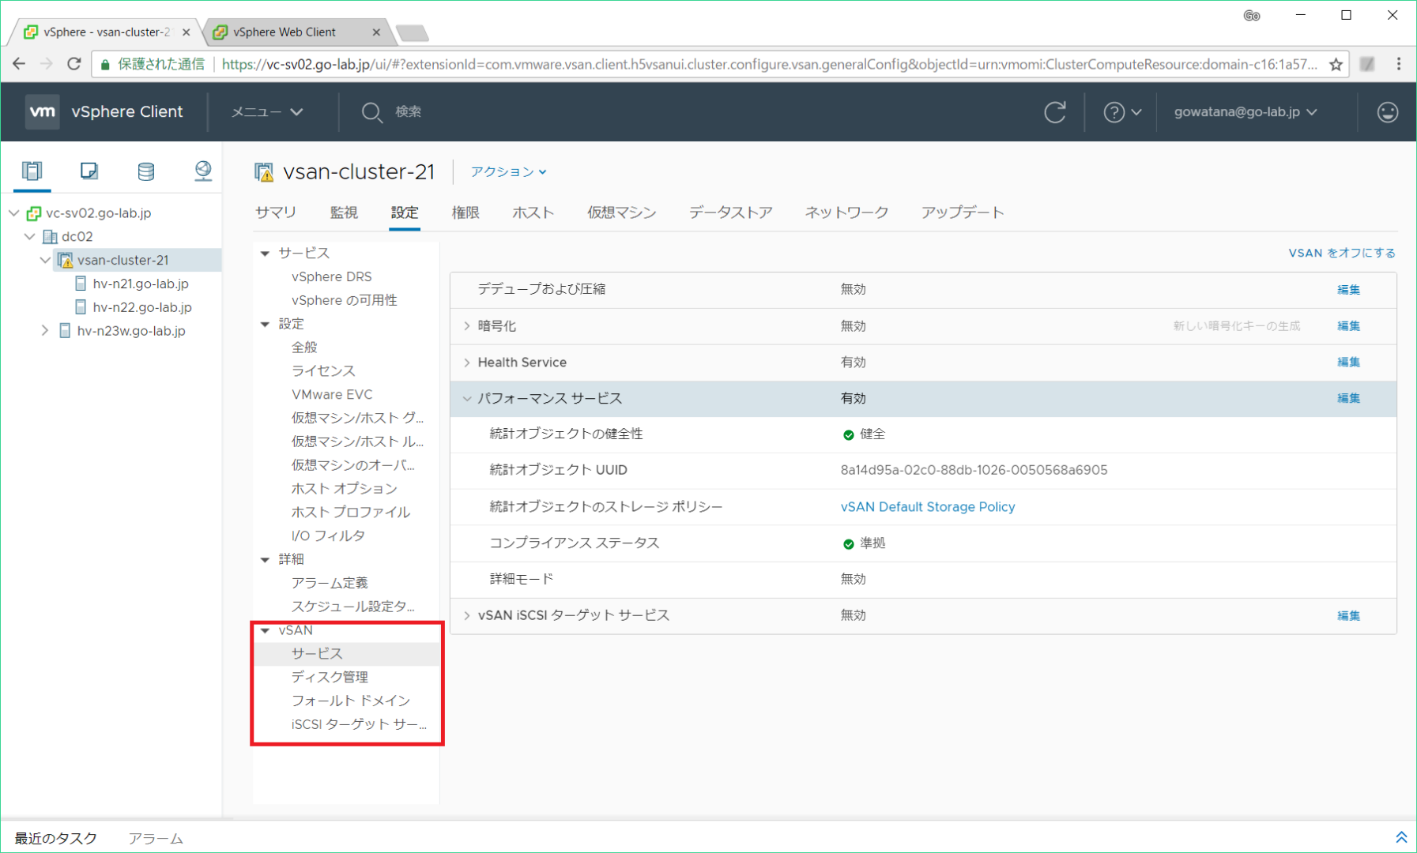This screenshot has height=853, width=1417.
Task: Click the browser extension icon beside the star
Action: click(x=1367, y=64)
